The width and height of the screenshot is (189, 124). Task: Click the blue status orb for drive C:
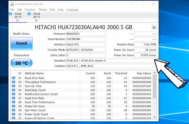11,14
